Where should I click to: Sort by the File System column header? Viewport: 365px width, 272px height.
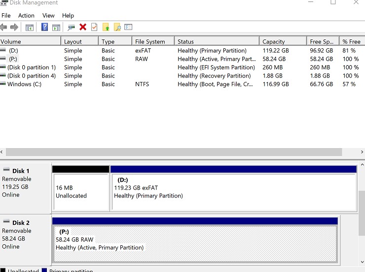[150, 41]
